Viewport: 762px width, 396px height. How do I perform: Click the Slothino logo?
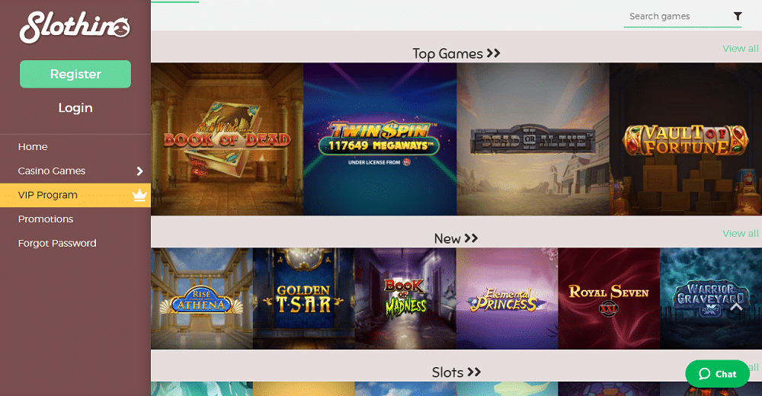coord(75,27)
